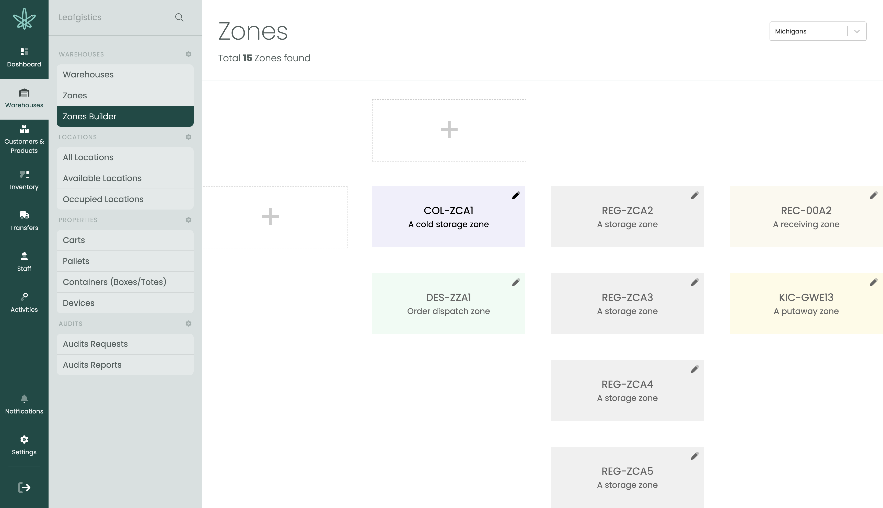Open the Transfers section
The image size is (883, 508).
click(x=24, y=221)
